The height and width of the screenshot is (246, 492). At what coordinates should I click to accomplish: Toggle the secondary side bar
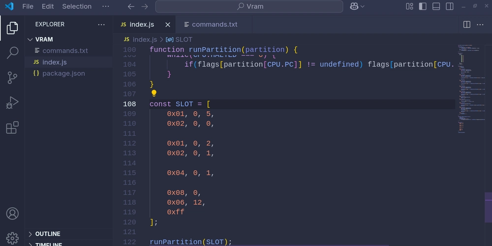[x=450, y=6]
